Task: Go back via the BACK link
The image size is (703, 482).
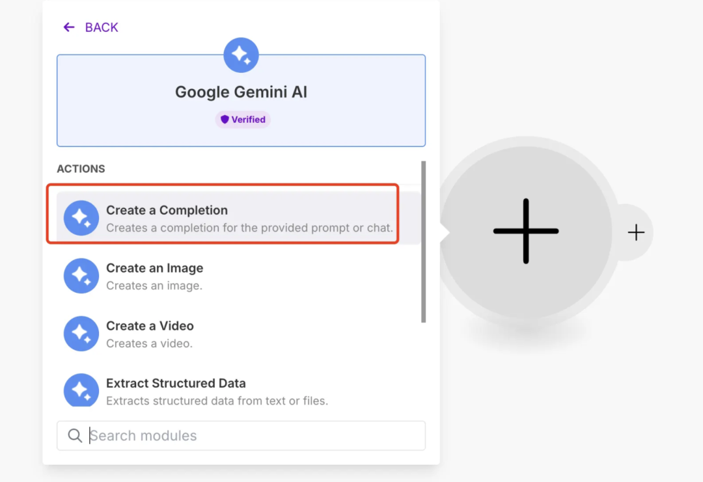Action: point(102,27)
